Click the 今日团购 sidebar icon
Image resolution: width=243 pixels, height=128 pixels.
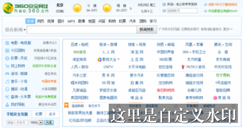[x=7, y=51]
